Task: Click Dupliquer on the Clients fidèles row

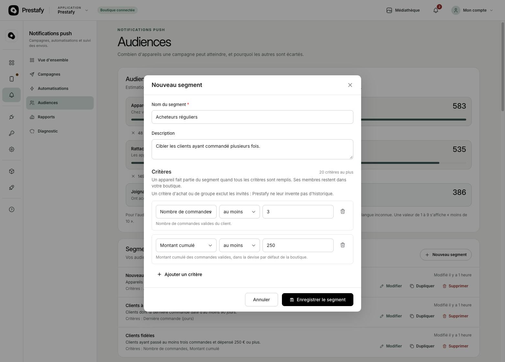Action: click(422, 346)
